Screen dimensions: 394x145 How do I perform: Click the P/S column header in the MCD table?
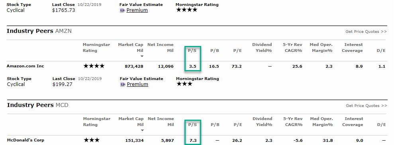tap(192, 124)
